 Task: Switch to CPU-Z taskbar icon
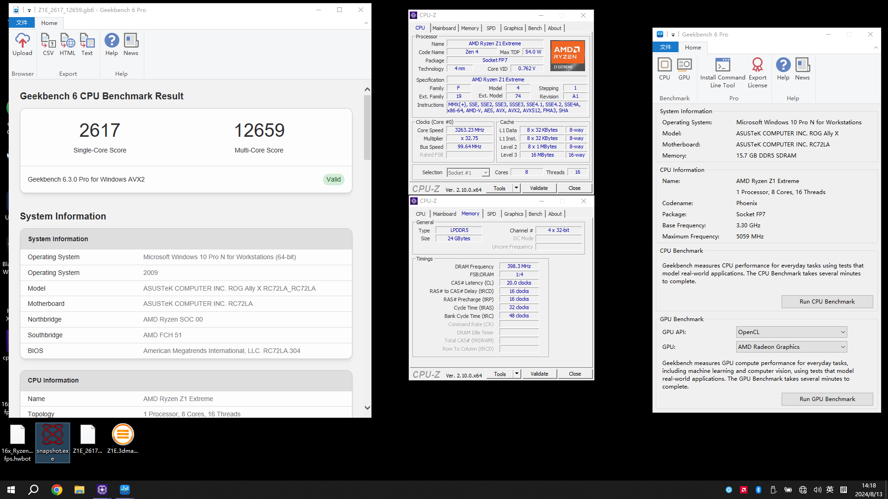[x=102, y=490]
